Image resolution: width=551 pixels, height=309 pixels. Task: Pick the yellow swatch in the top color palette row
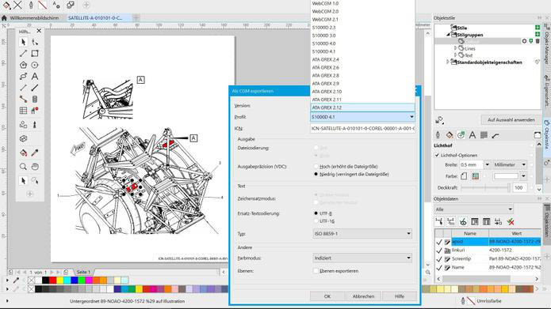tap(59, 280)
